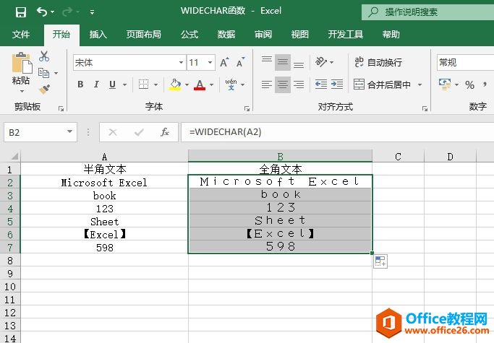Decrease font size with the smaller A
This screenshot has height=343, width=494.
(x=240, y=62)
